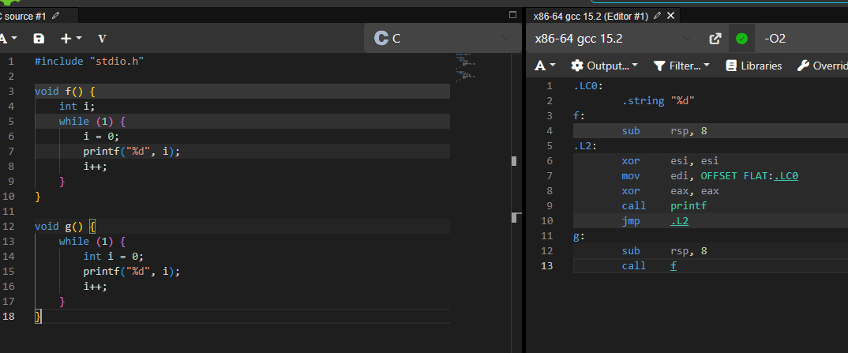Click the "g:" label in the assembly
Screen dimensions: 848x353
[x=580, y=235]
